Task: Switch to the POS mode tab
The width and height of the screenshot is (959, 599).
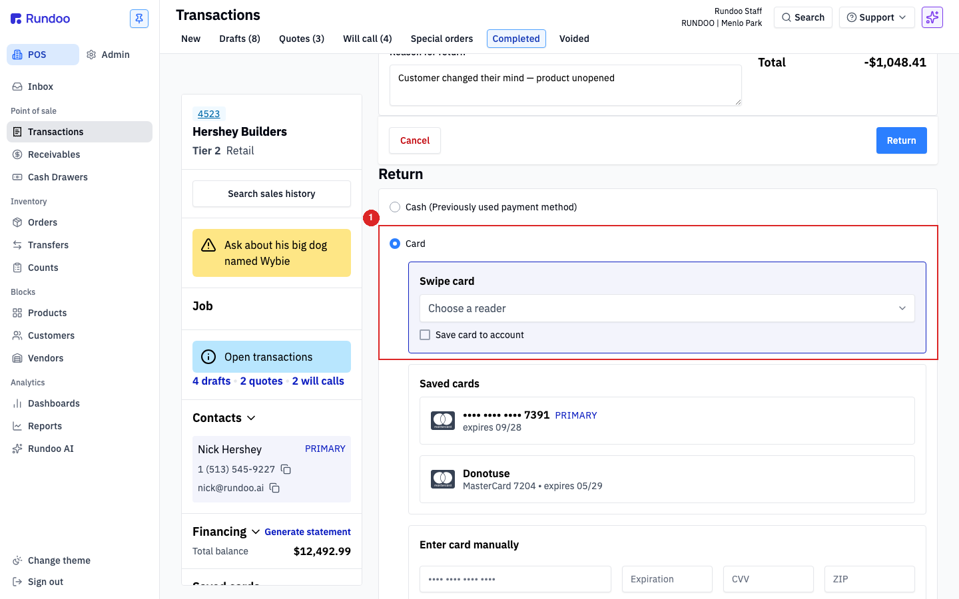Action: point(43,55)
